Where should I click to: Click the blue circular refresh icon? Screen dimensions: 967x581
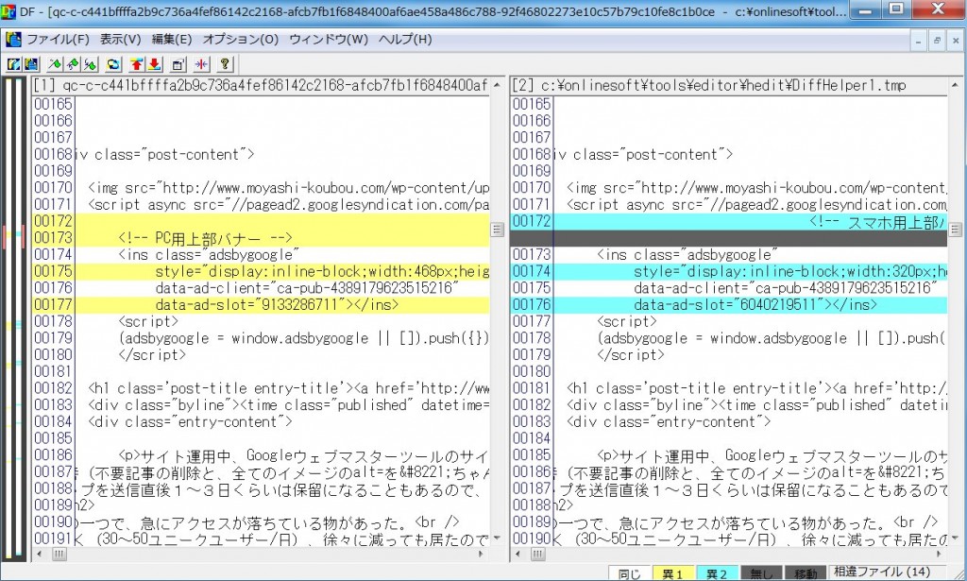[x=114, y=64]
